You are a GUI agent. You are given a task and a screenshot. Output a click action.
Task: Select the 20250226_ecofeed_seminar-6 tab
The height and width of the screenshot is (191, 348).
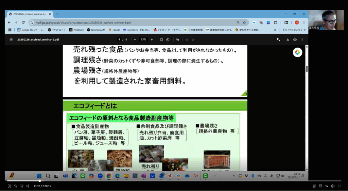tap(30, 14)
